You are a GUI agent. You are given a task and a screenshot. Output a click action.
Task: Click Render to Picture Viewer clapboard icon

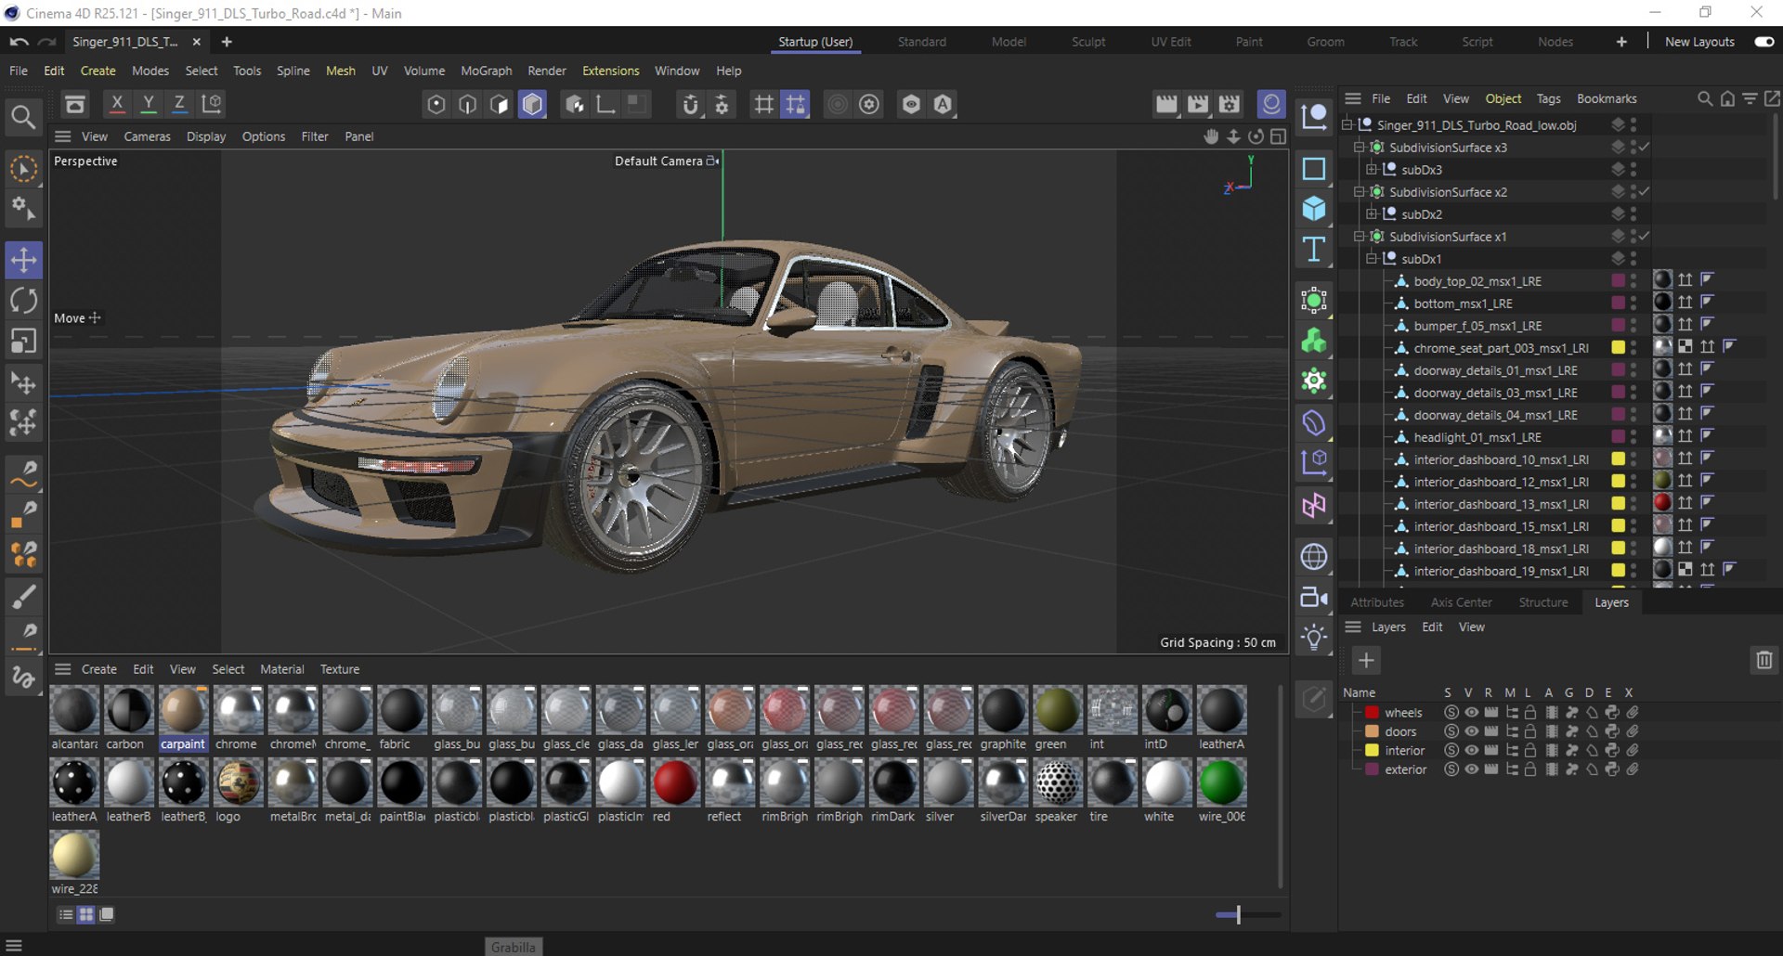pyautogui.click(x=1198, y=104)
